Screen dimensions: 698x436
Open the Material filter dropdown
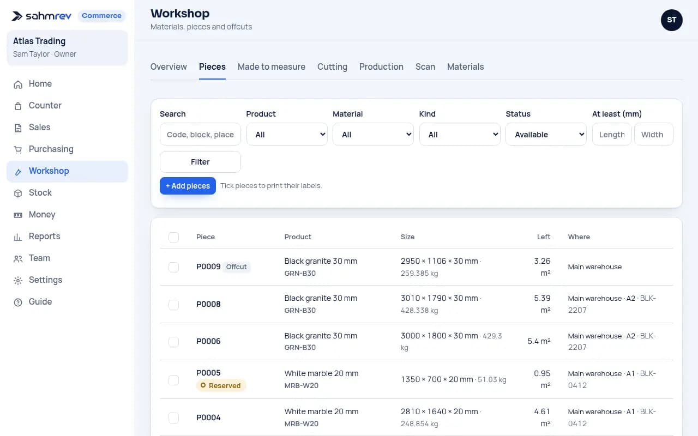pyautogui.click(x=373, y=135)
